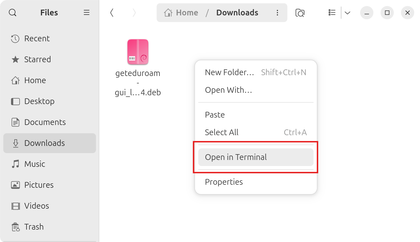Viewport: 420px width, 242px height.
Task: Open the Files hamburger main menu
Action: click(x=87, y=13)
